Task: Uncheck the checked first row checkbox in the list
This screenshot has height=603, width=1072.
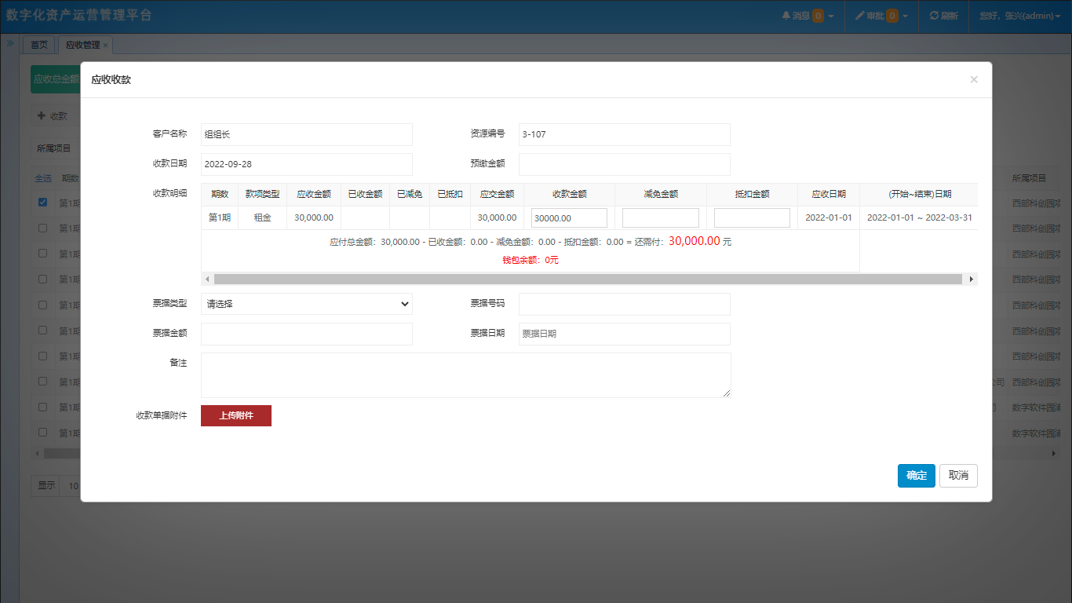Action: tap(43, 202)
